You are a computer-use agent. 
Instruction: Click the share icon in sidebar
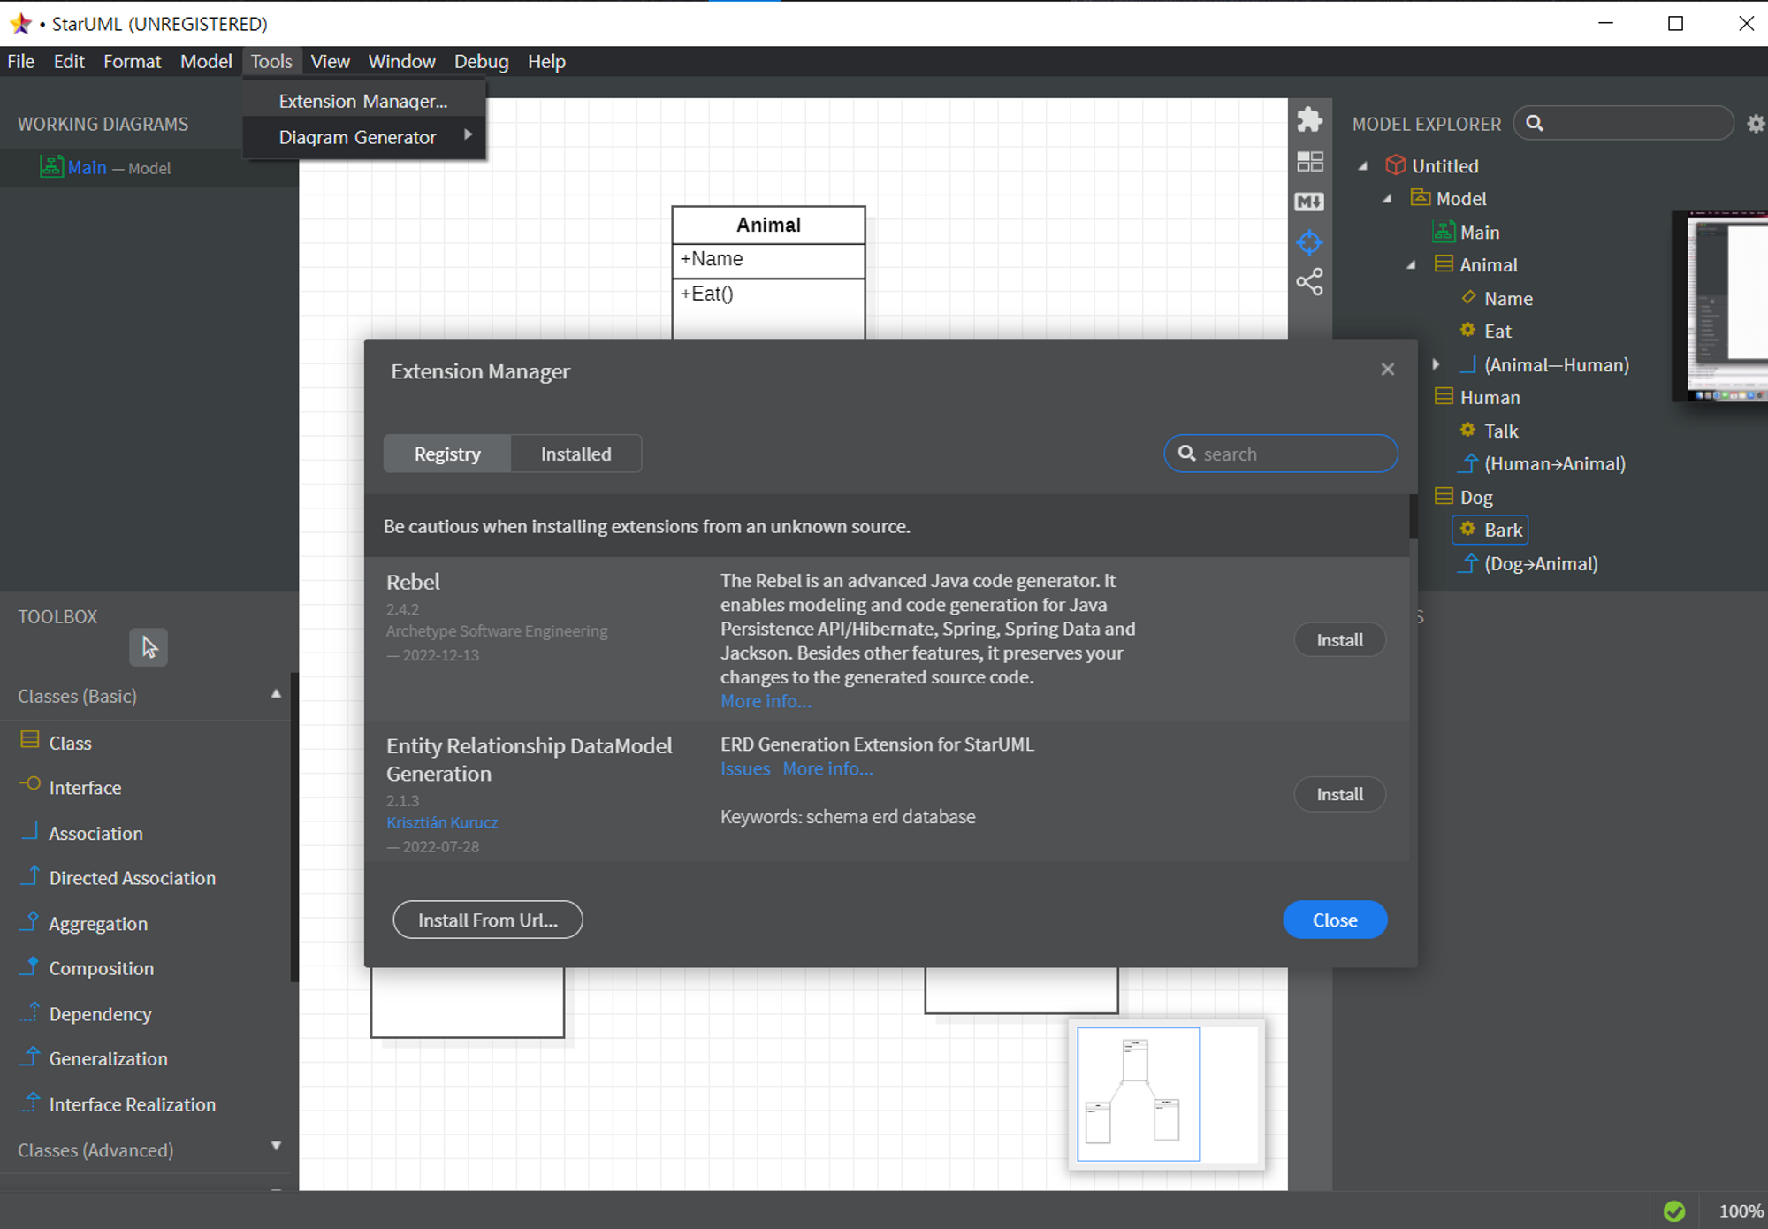click(1309, 282)
